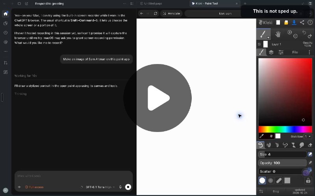The image size is (315, 196).
Task: Go back in the embedded browser
Action: [142, 13]
